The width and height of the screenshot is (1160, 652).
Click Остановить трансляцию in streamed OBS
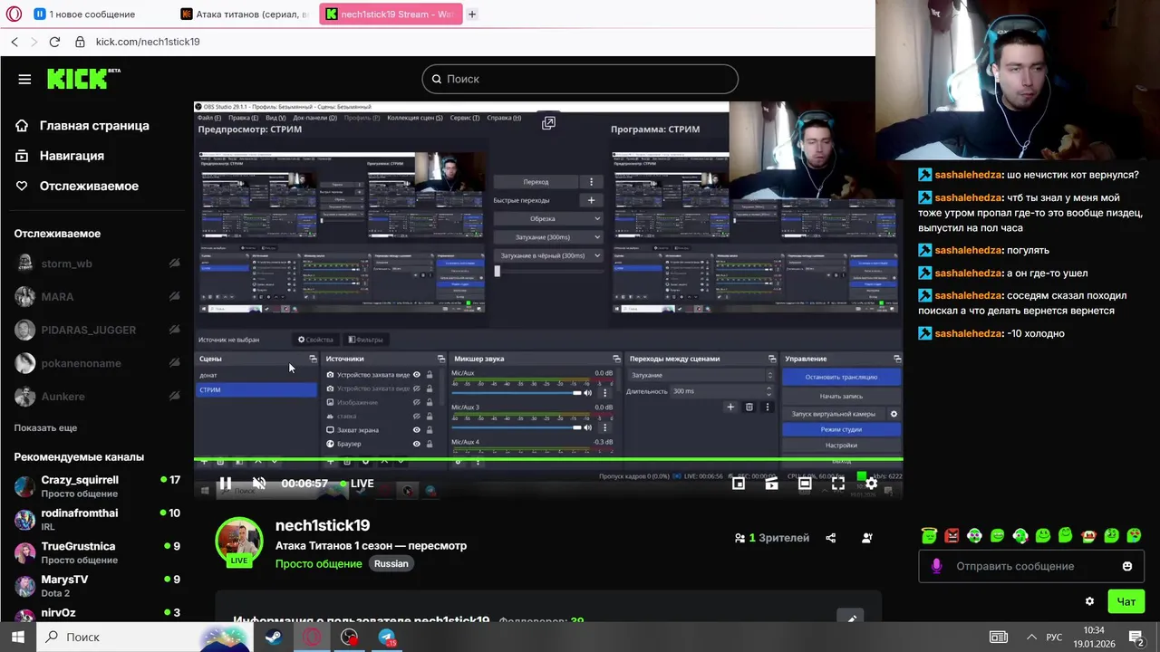[x=841, y=377]
